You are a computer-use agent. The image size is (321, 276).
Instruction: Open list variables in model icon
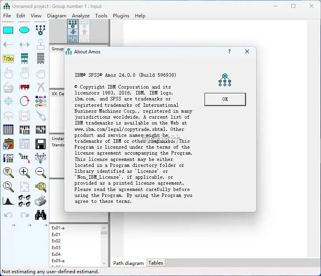pos(24,59)
